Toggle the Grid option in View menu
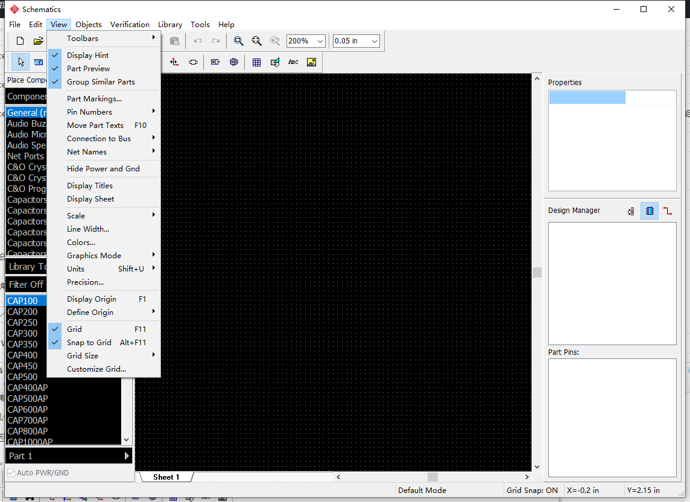The width and height of the screenshot is (690, 502). 74,329
